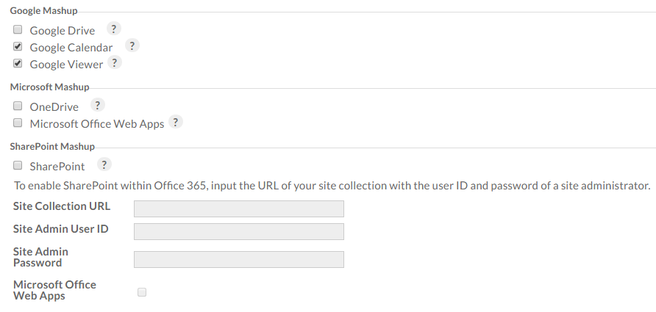
Task: Check Microsoft Office Web Apps under Microsoft Mashup
Action: coord(18,123)
